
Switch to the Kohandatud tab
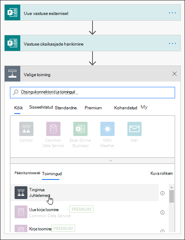coord(126,108)
